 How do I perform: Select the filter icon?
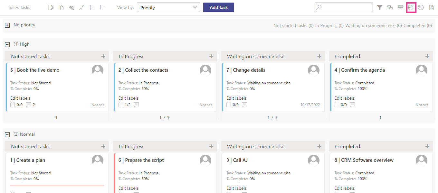click(x=380, y=7)
